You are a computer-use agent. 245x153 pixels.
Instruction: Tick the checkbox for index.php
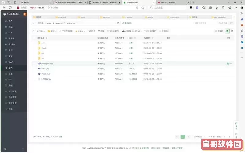point(34,69)
